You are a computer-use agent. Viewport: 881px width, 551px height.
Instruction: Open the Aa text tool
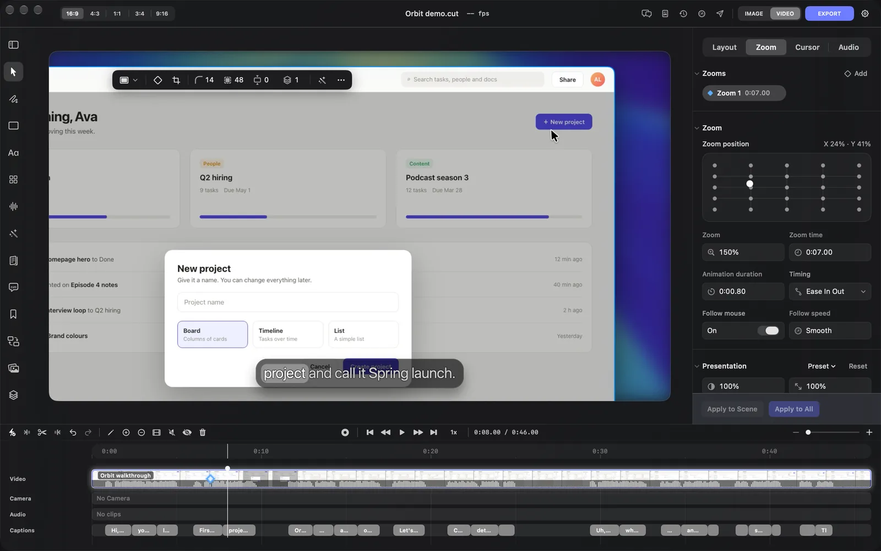pyautogui.click(x=14, y=153)
